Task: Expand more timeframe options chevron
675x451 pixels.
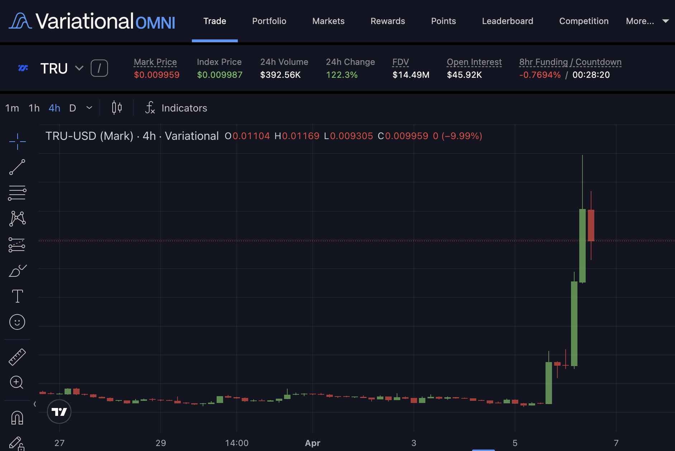Action: click(x=89, y=108)
